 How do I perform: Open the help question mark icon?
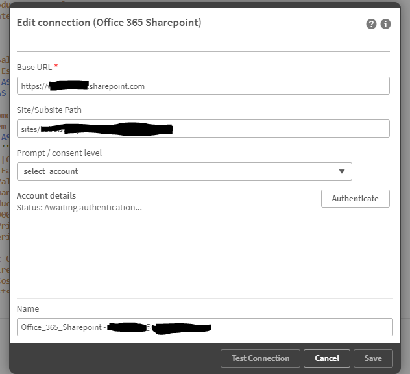pos(371,24)
